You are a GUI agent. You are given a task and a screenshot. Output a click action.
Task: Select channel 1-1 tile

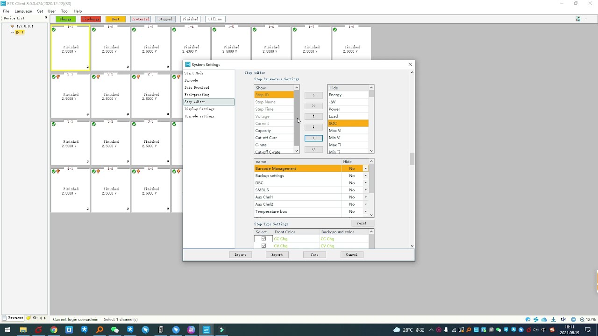point(71,48)
